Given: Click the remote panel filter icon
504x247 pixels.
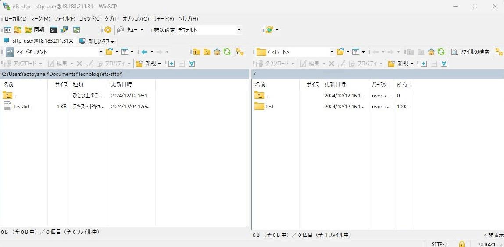Looking at the screenshot, I should click(x=356, y=52).
